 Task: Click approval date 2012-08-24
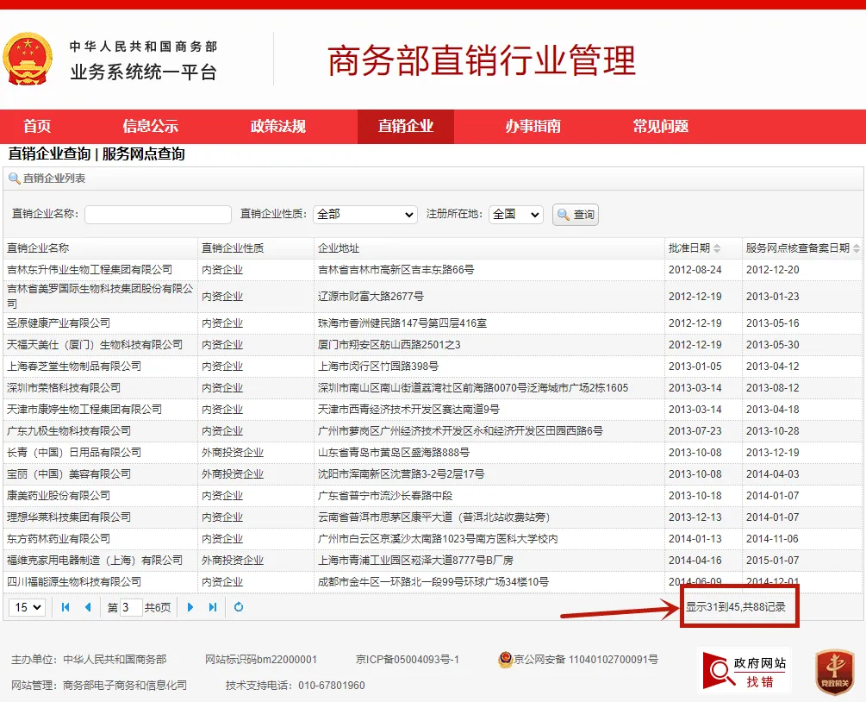(x=695, y=270)
